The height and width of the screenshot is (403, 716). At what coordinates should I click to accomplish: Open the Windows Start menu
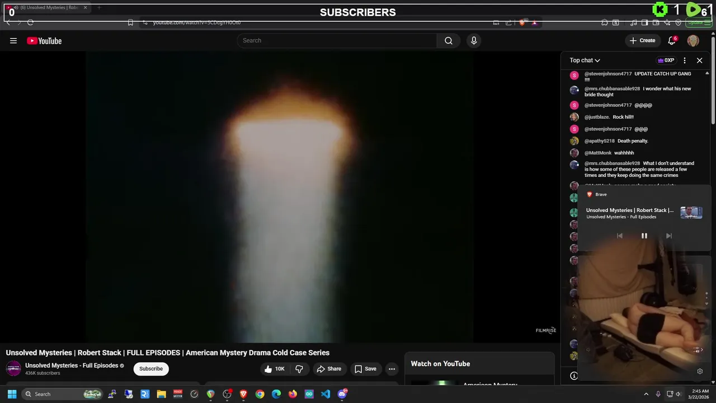pos(12,394)
